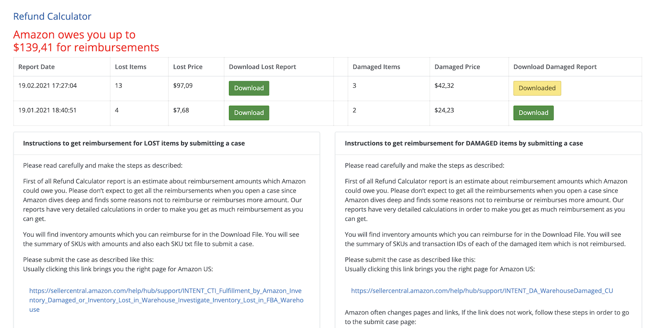Open the WarehouseDamaged_CU support link

[x=482, y=291]
